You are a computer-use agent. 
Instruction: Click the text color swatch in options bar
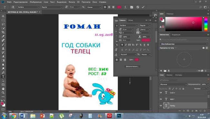[x=119, y=7]
